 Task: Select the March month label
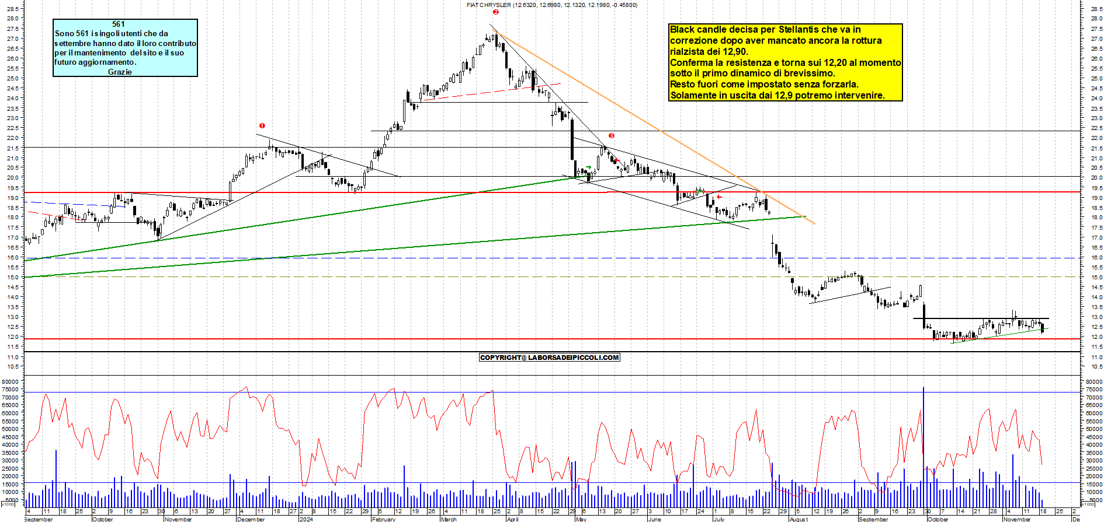(449, 519)
